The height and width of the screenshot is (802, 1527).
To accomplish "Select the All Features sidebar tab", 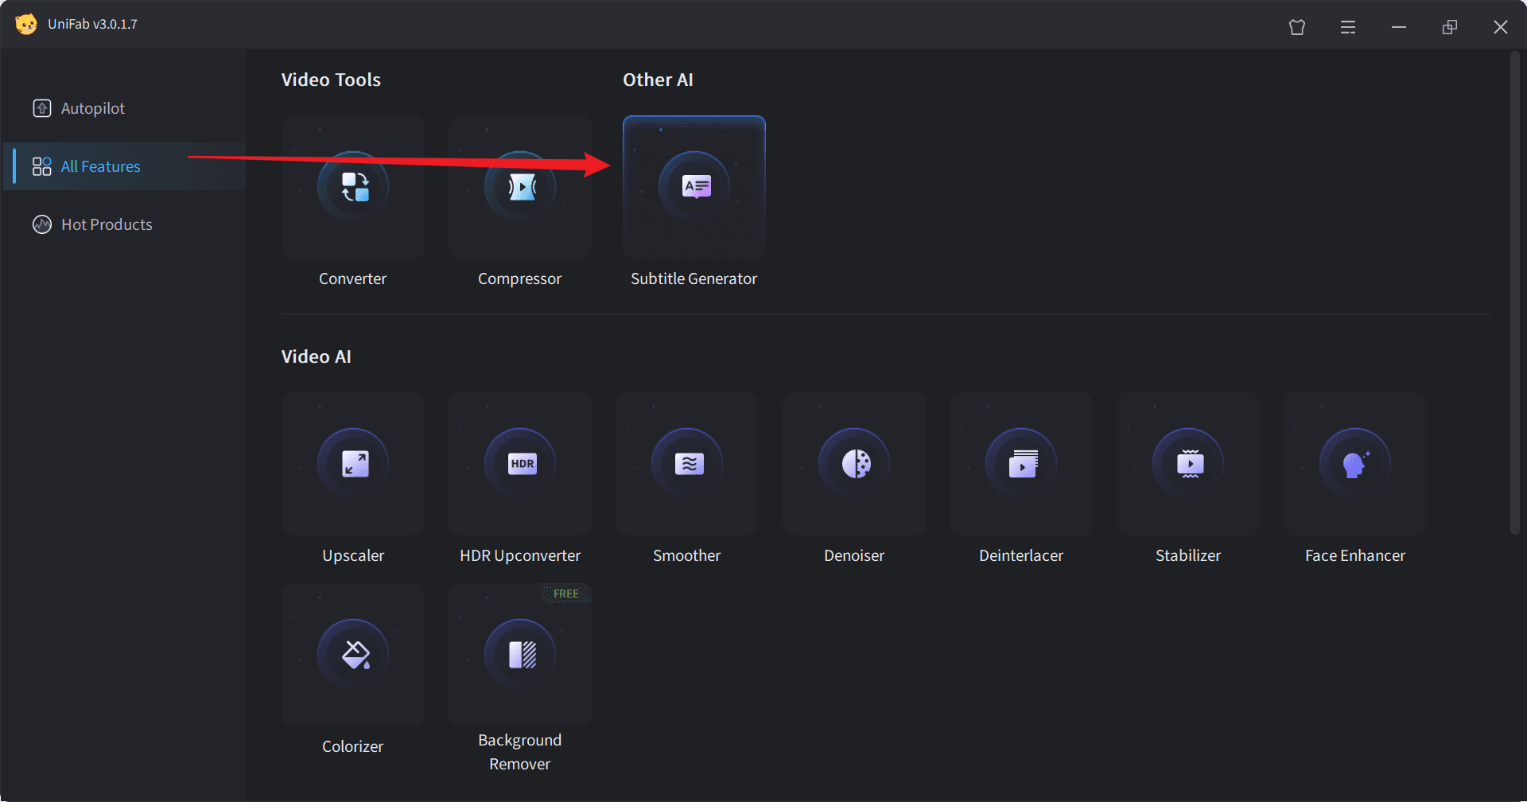I will [125, 166].
